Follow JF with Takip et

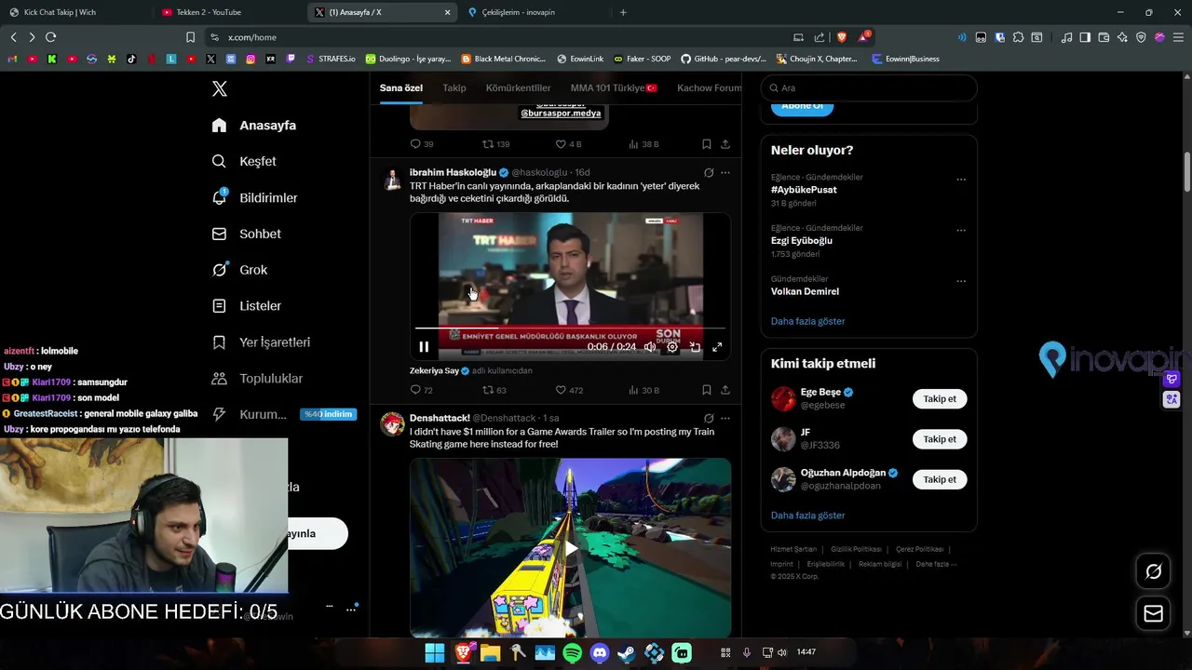click(x=940, y=439)
